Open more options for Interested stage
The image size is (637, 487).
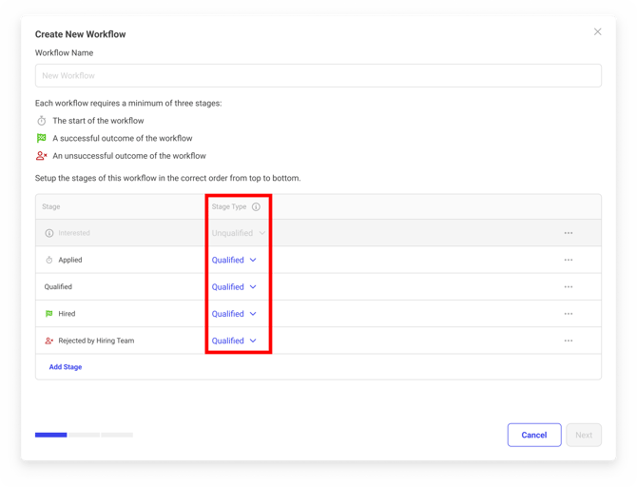(568, 233)
